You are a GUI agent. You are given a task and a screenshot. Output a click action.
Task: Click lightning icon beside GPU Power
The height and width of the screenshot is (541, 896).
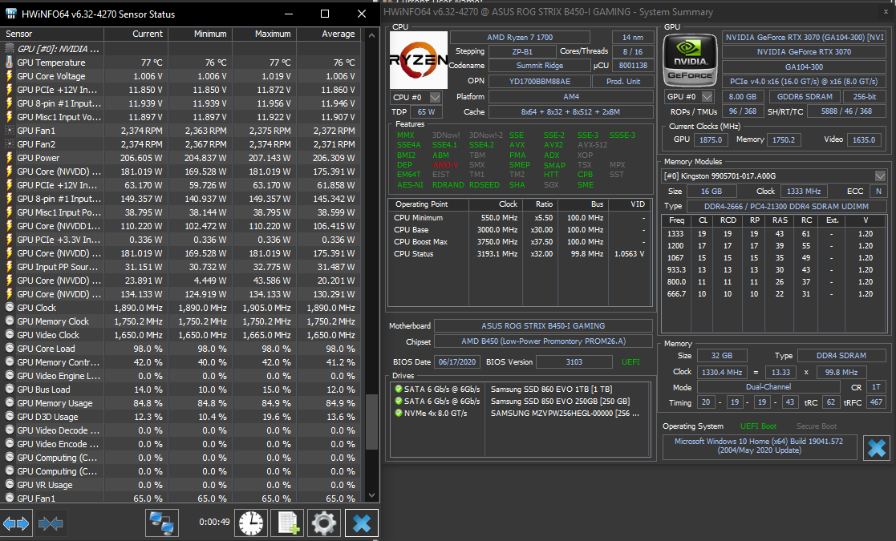[x=9, y=158]
